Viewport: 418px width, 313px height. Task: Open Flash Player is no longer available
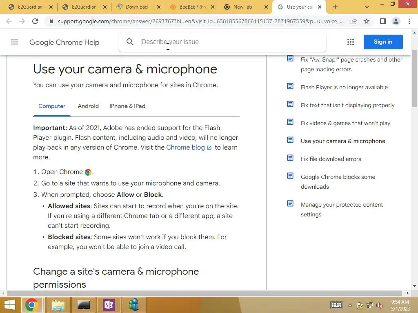tap(344, 87)
